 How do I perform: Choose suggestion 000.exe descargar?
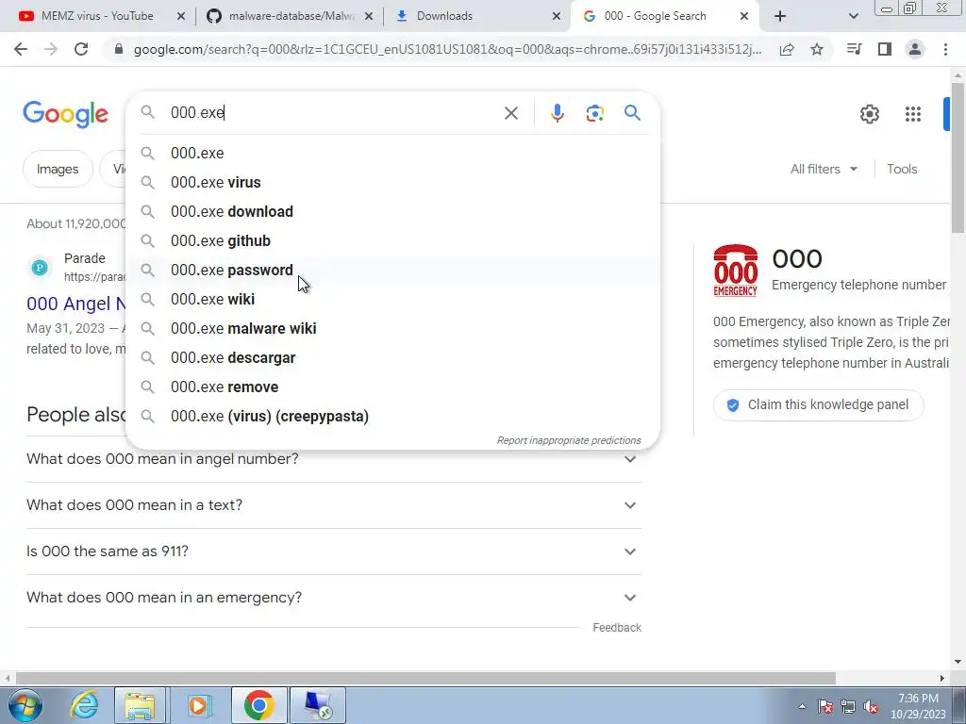point(393,357)
